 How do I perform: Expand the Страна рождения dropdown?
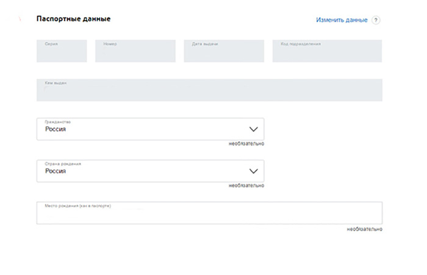click(150, 171)
